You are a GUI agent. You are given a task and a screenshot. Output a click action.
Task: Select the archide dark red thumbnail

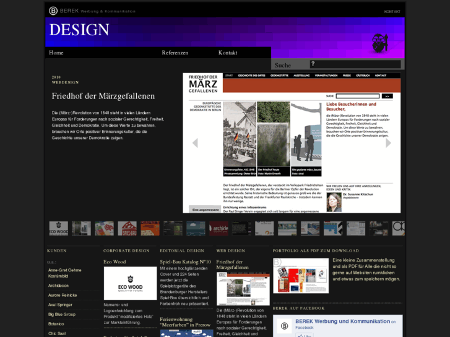pyautogui.click(x=219, y=228)
